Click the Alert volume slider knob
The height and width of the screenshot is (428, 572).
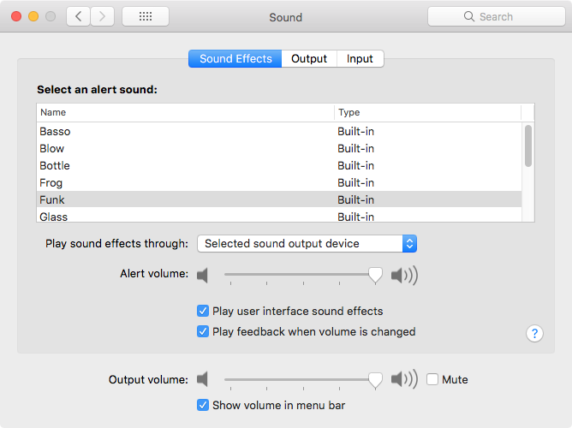pos(375,274)
